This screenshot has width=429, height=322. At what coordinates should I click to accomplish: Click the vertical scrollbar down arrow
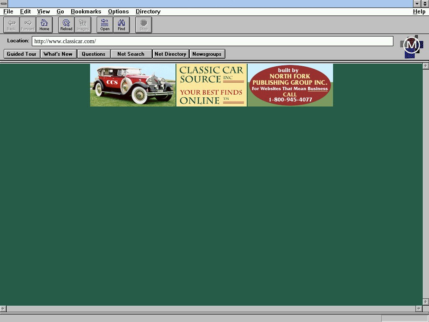[x=426, y=302]
